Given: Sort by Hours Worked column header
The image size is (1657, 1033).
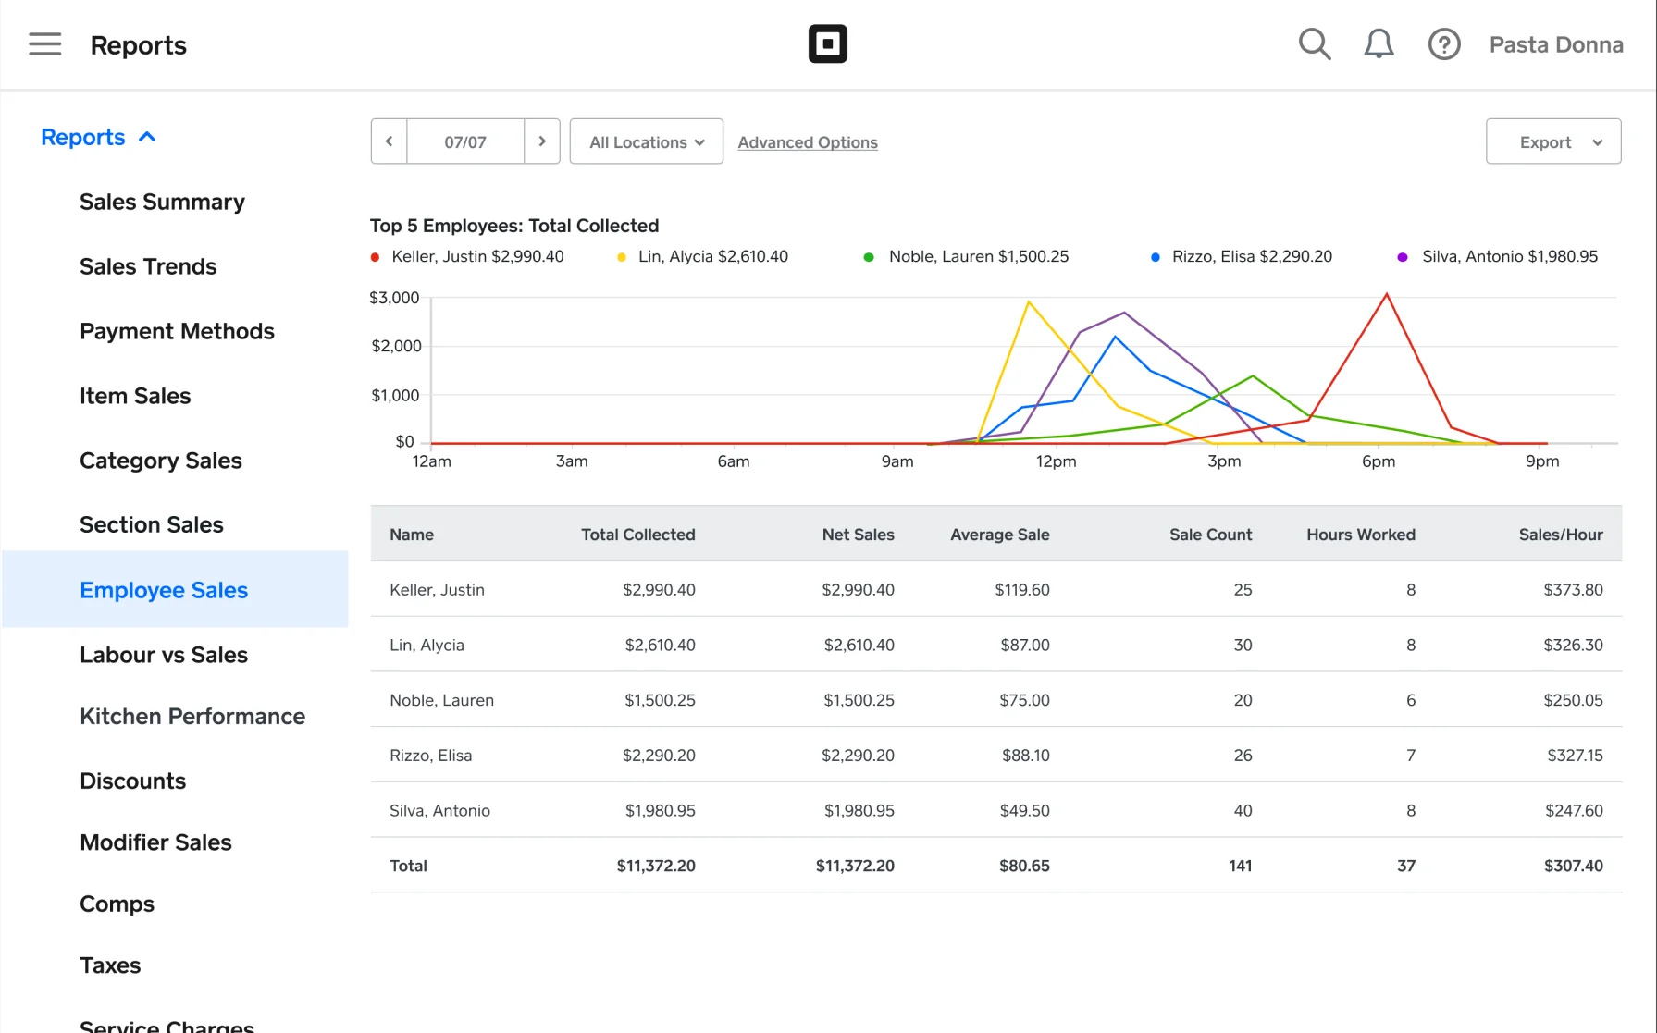Looking at the screenshot, I should click(1360, 535).
